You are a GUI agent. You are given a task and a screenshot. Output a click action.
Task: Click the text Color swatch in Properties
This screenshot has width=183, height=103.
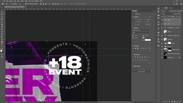click(x=148, y=40)
